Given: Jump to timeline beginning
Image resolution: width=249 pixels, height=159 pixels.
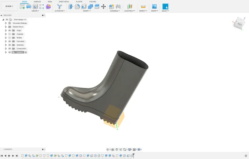Looking at the screenshot, I should pos(2,156).
